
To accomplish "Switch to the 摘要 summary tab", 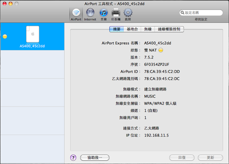I will [117, 29].
